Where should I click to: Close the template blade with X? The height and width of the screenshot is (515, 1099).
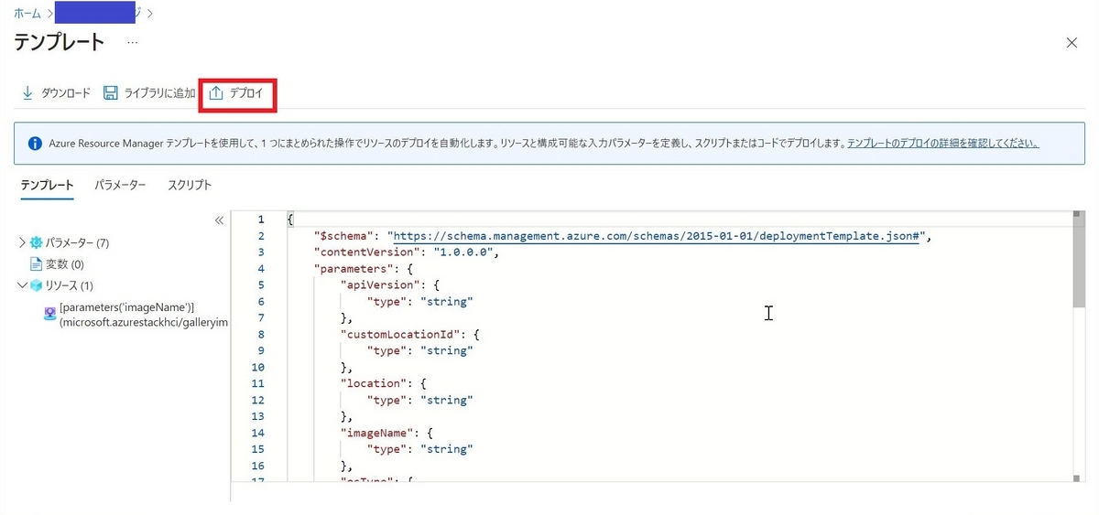pyautogui.click(x=1072, y=42)
